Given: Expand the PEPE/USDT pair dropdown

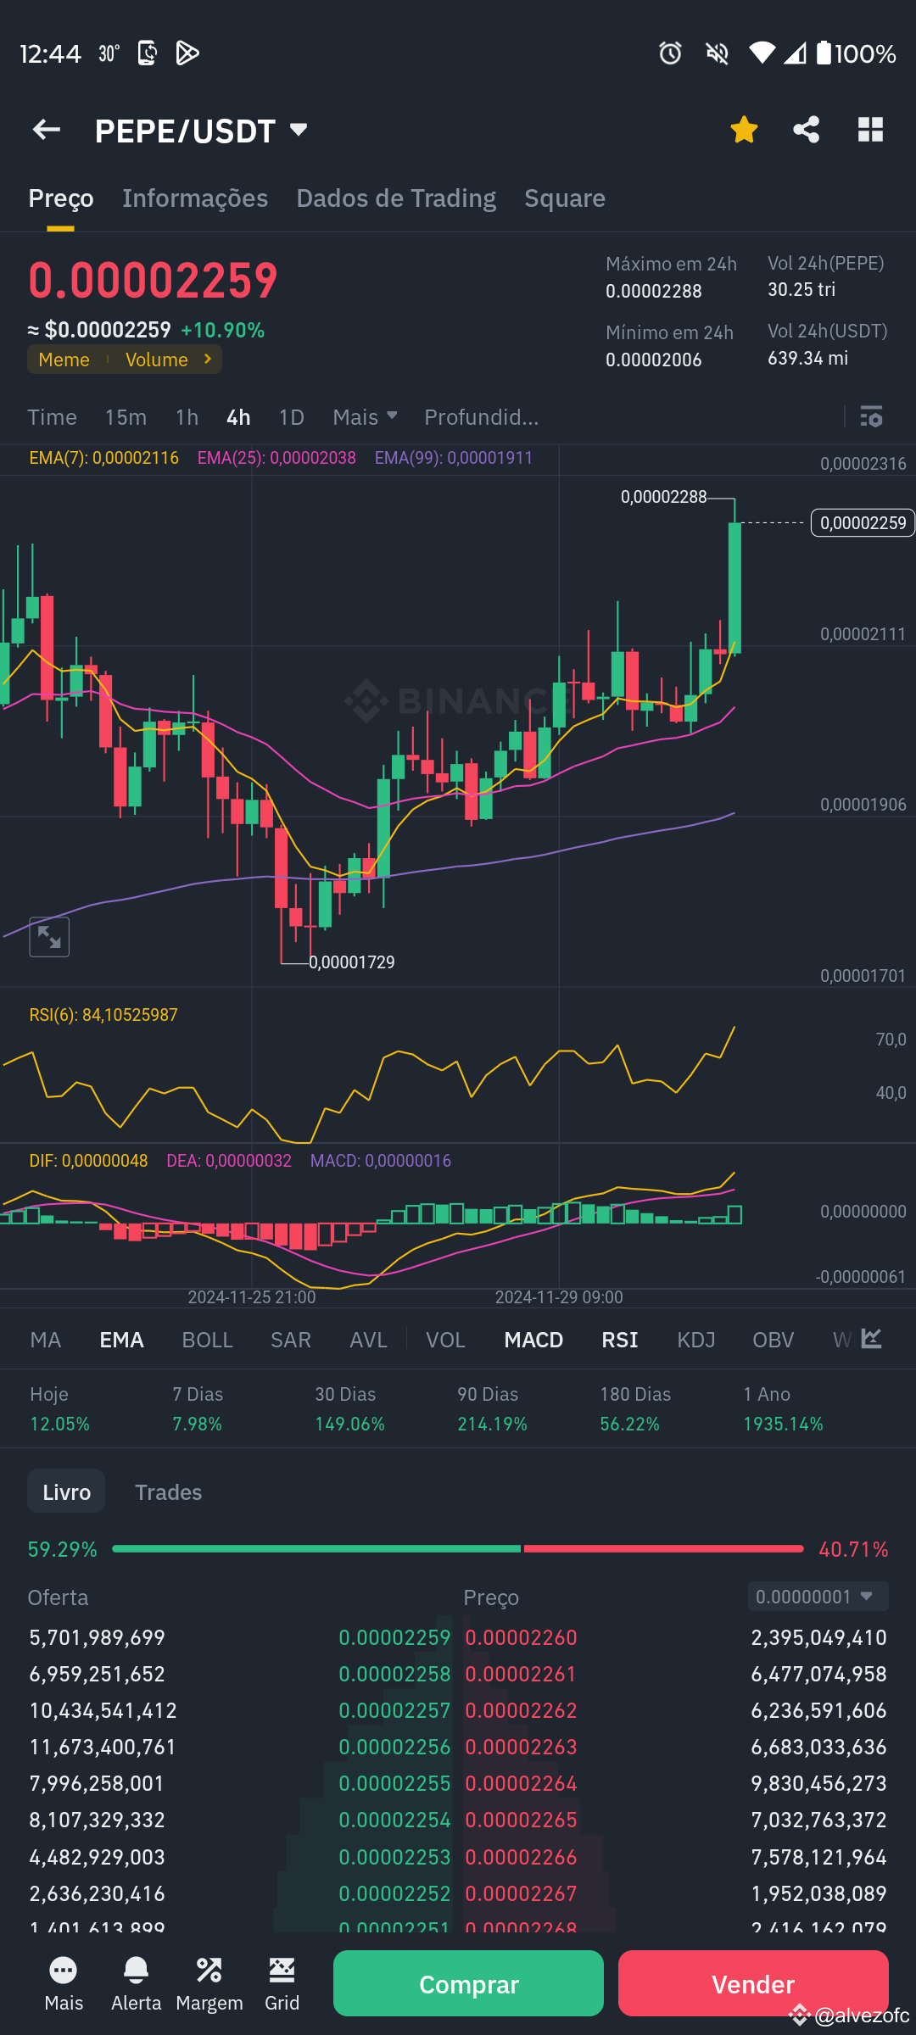Looking at the screenshot, I should tap(298, 130).
